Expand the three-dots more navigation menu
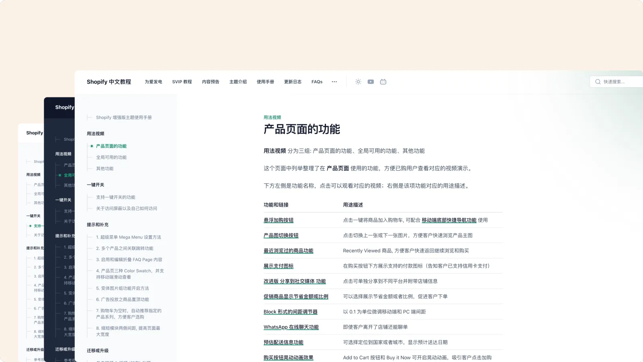This screenshot has height=362, width=643. [334, 82]
